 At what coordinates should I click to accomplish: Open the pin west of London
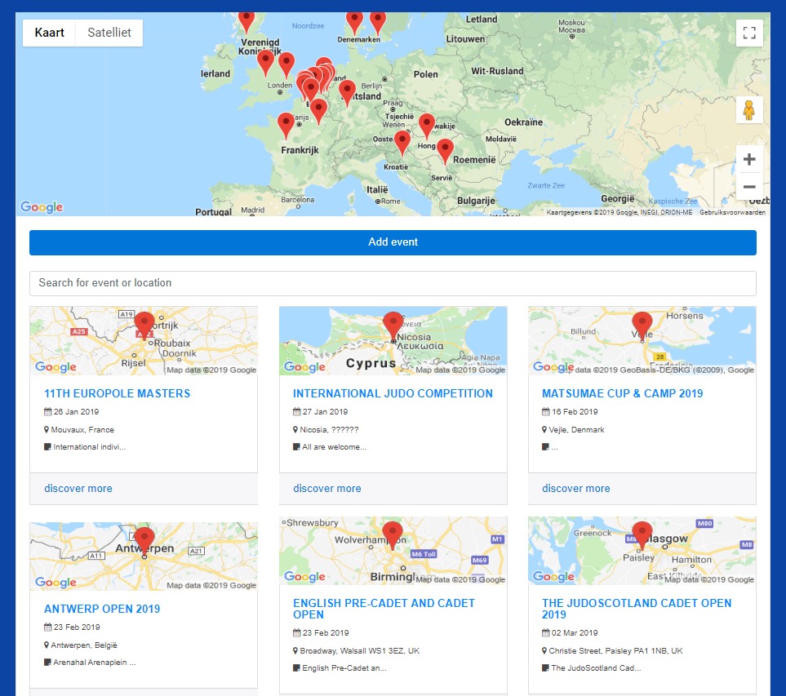click(266, 62)
